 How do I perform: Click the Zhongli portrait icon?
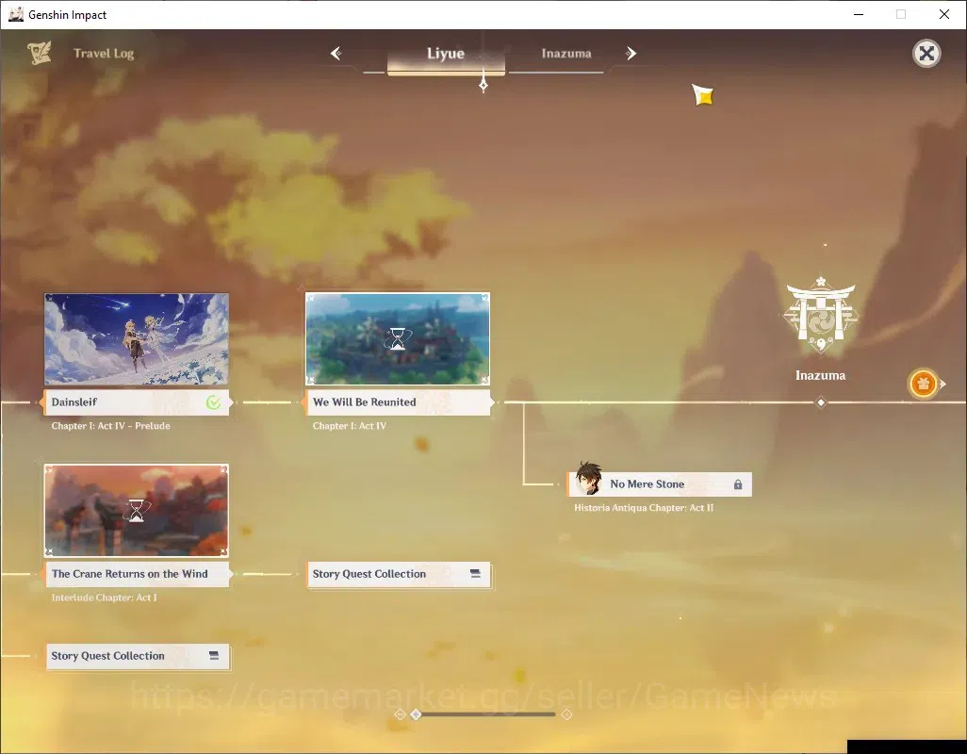pyautogui.click(x=588, y=479)
